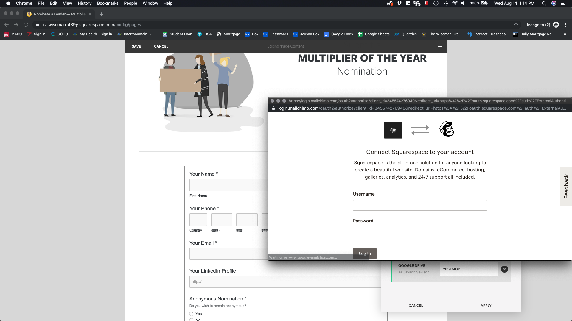Cancel the form storage panel
This screenshot has width=572, height=321.
click(x=416, y=306)
